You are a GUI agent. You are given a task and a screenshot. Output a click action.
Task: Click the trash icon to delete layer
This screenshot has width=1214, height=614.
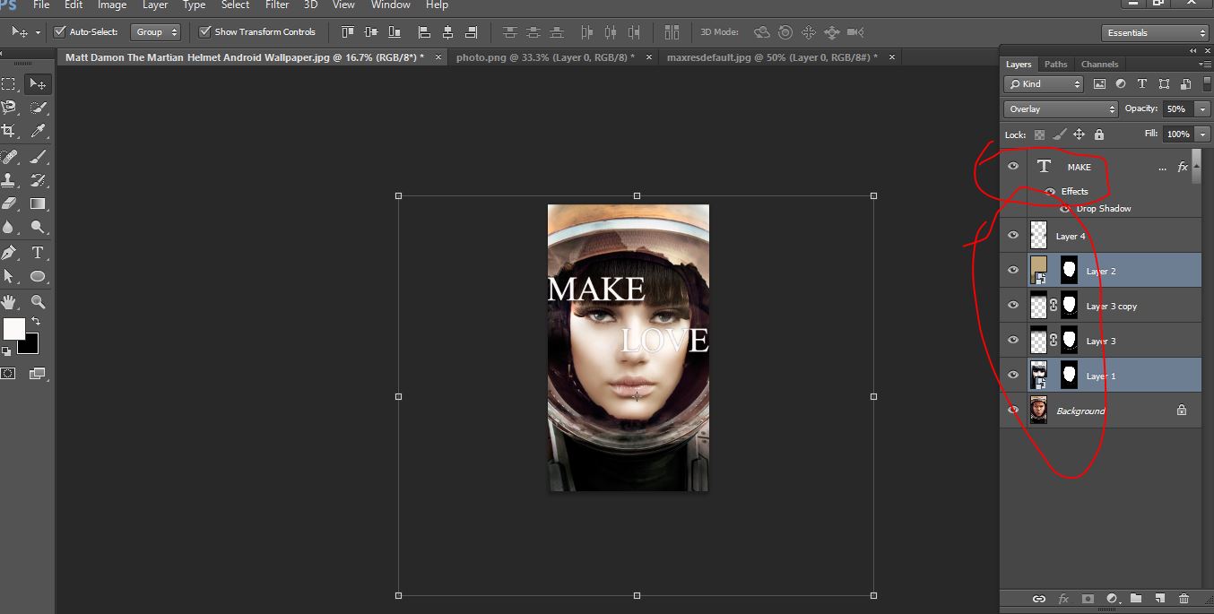click(1184, 599)
